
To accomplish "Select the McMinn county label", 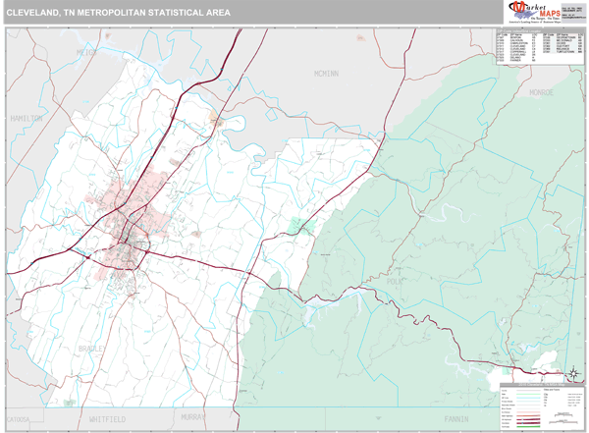I will pos(327,73).
